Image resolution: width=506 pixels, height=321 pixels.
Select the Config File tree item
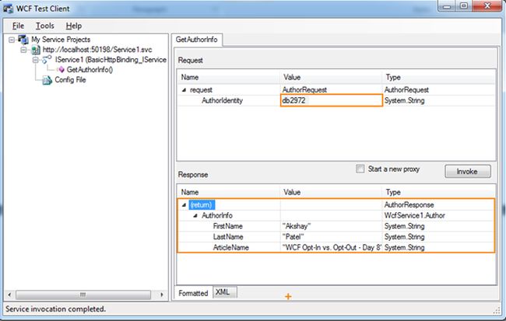click(x=70, y=80)
